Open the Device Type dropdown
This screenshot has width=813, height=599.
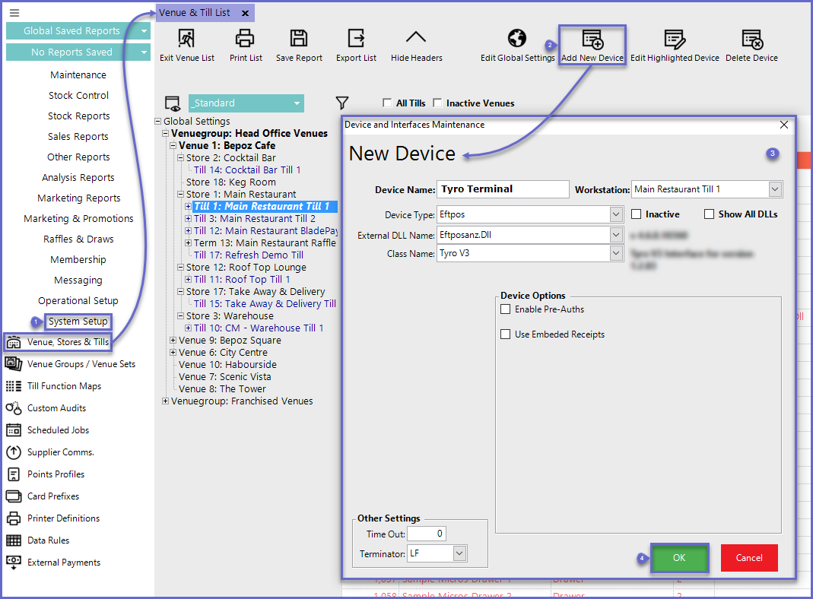coord(616,214)
